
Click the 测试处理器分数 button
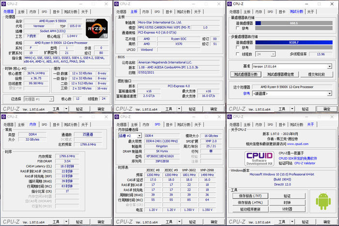tap(246, 74)
